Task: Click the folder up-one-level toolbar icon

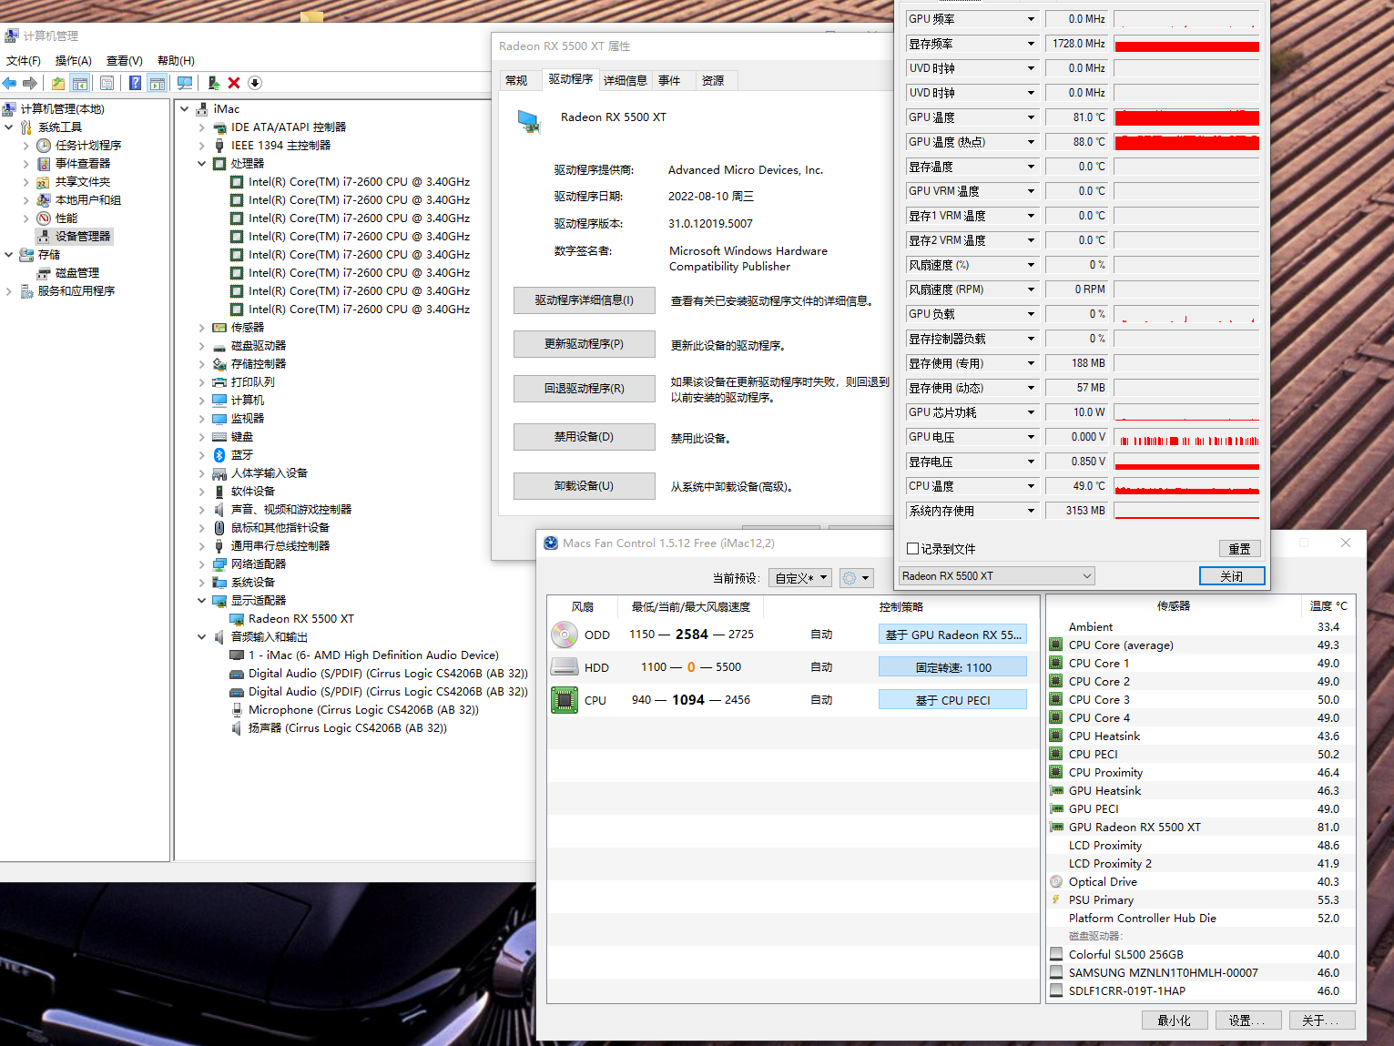Action: 58,83
